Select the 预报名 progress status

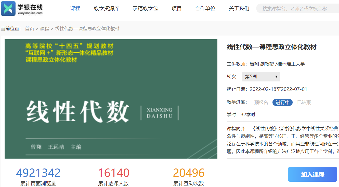coord(261,103)
